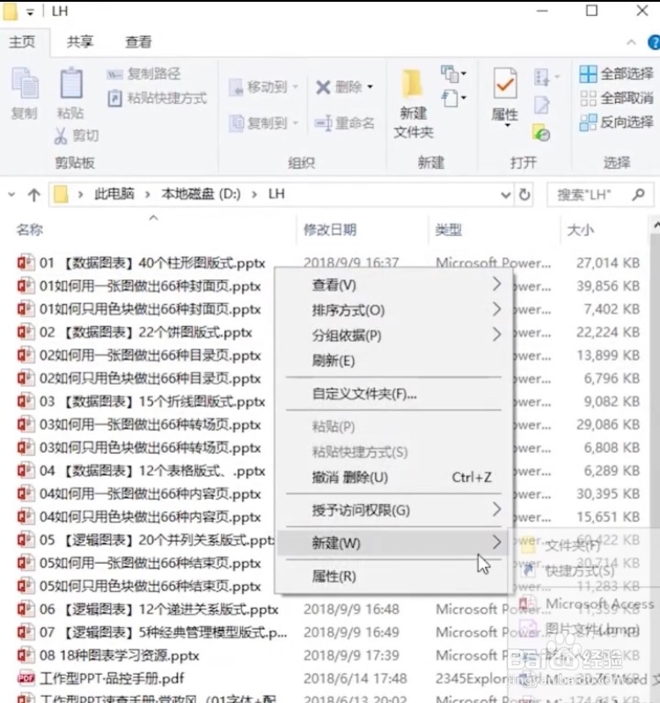The image size is (660, 703).
Task: Collapse the ribbon with the chevron
Action: coord(631,42)
